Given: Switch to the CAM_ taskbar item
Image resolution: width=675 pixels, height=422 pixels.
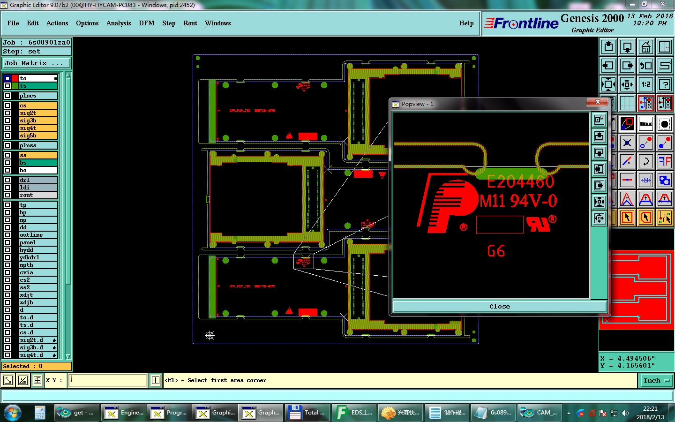Looking at the screenshot, I should point(539,413).
